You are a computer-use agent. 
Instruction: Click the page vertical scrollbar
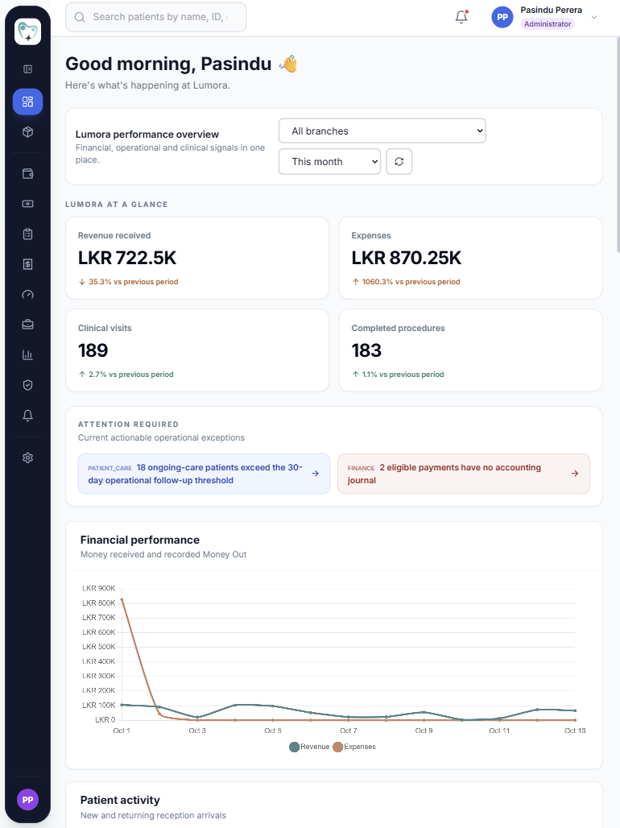click(618, 145)
